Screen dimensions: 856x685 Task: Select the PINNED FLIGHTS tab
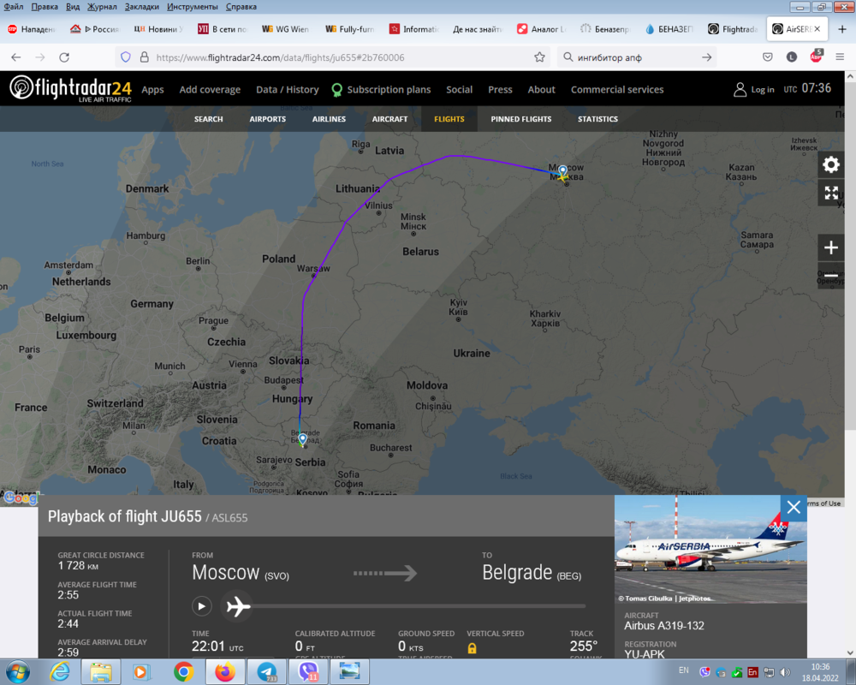[x=520, y=119]
